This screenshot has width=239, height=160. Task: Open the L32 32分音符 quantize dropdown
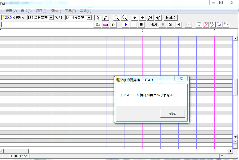coord(51,18)
